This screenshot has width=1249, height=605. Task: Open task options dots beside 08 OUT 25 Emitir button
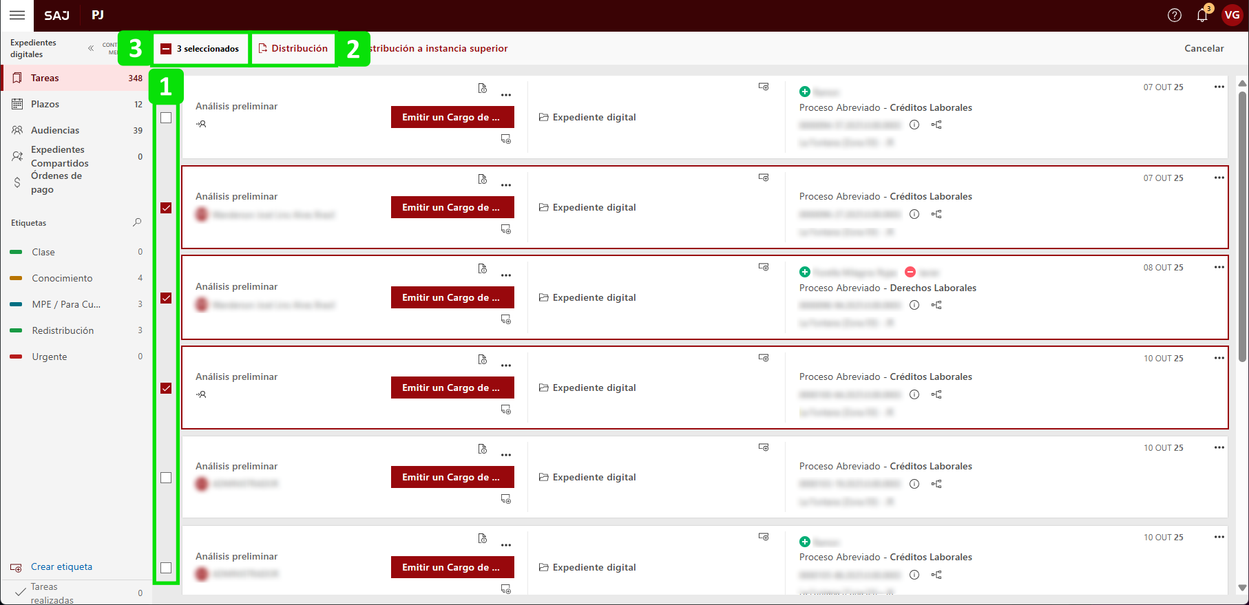click(506, 275)
